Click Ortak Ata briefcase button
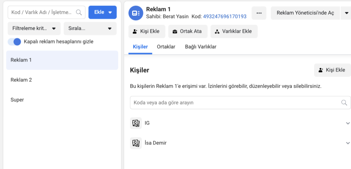 click(x=188, y=31)
